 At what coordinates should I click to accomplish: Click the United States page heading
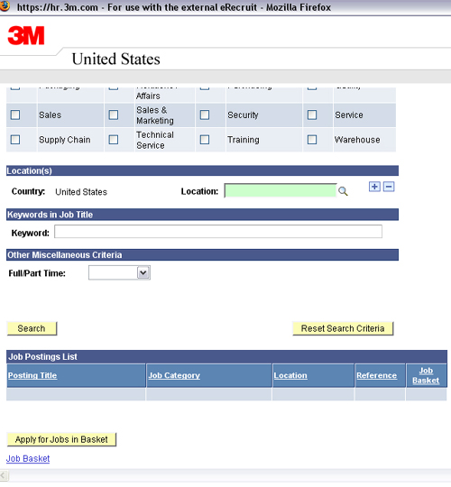click(x=115, y=59)
